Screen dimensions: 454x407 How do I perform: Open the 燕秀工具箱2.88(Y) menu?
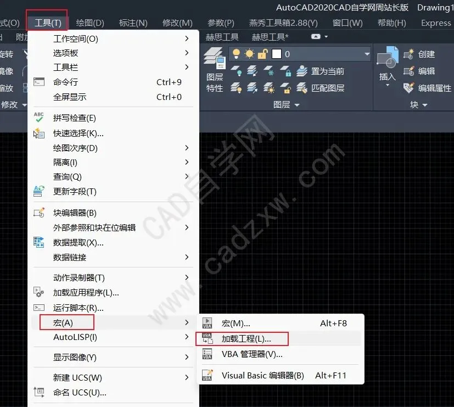click(x=283, y=23)
